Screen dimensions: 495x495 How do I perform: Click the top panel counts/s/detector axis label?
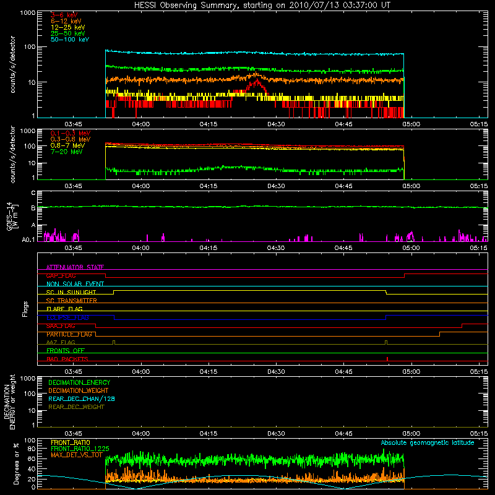coord(12,64)
